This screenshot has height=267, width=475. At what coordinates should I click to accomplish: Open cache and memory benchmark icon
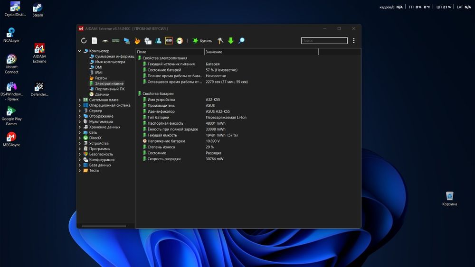tap(116, 40)
